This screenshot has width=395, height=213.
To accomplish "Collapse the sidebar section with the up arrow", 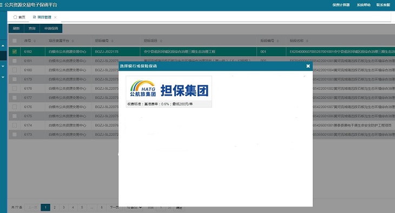I will pos(3,45).
